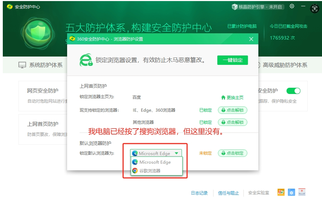Click the green shield globe emblem
The width and height of the screenshot is (322, 206).
coord(38,33)
